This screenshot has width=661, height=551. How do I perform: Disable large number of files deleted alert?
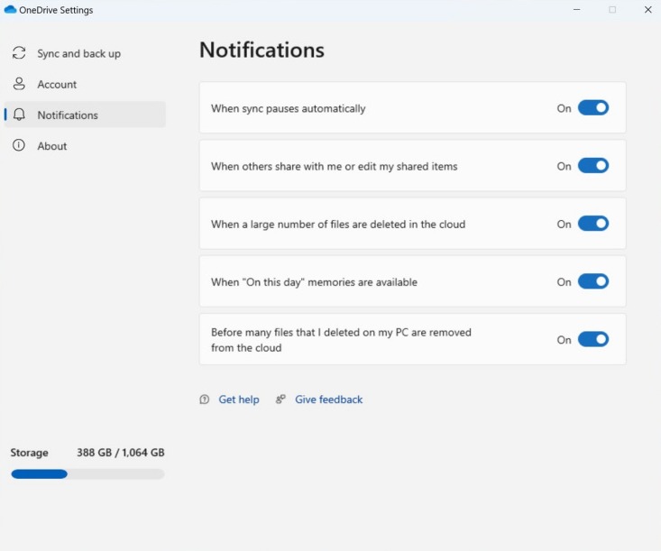593,224
